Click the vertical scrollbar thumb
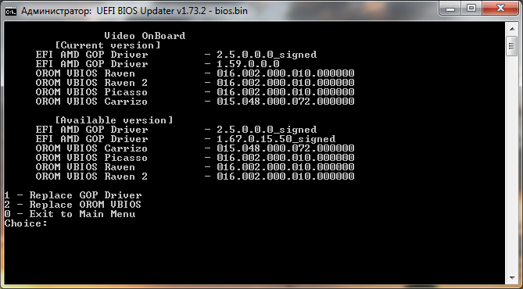This screenshot has width=523, height=289. [x=512, y=46]
